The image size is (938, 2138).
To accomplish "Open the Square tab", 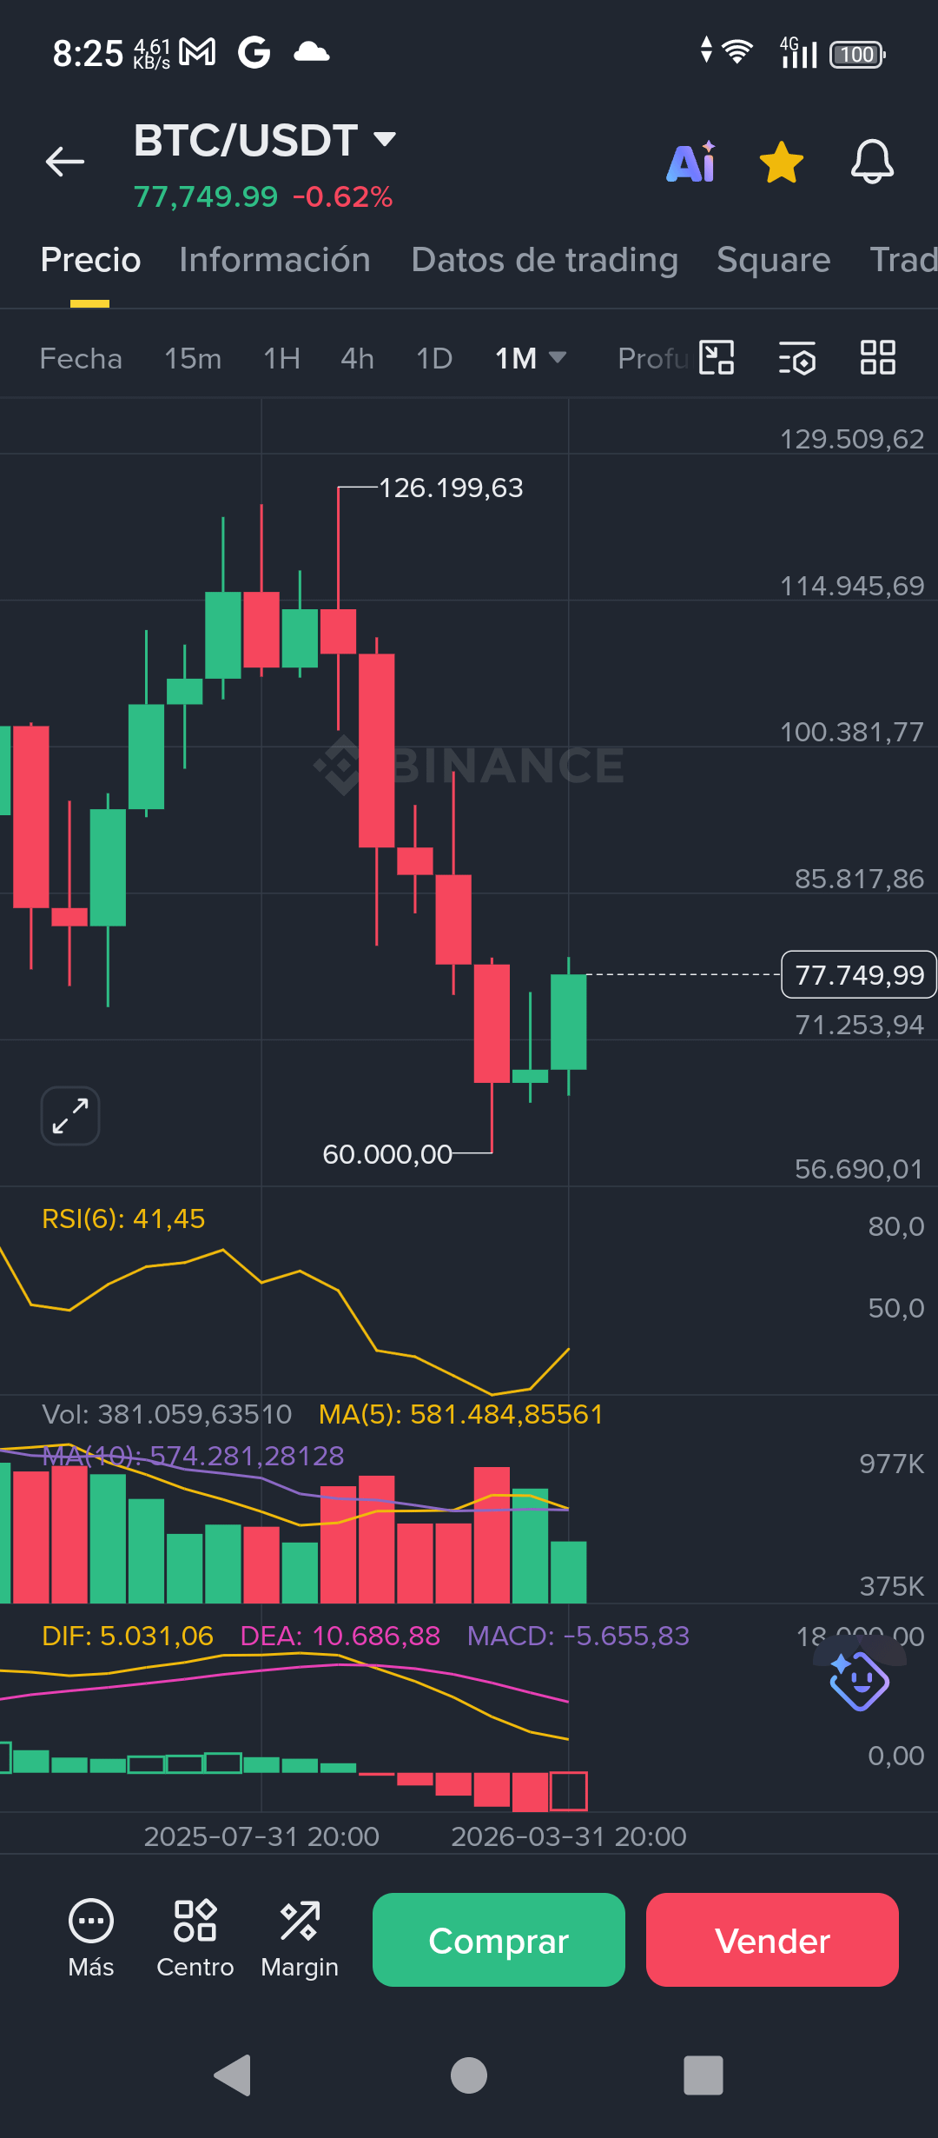I will click(x=773, y=260).
